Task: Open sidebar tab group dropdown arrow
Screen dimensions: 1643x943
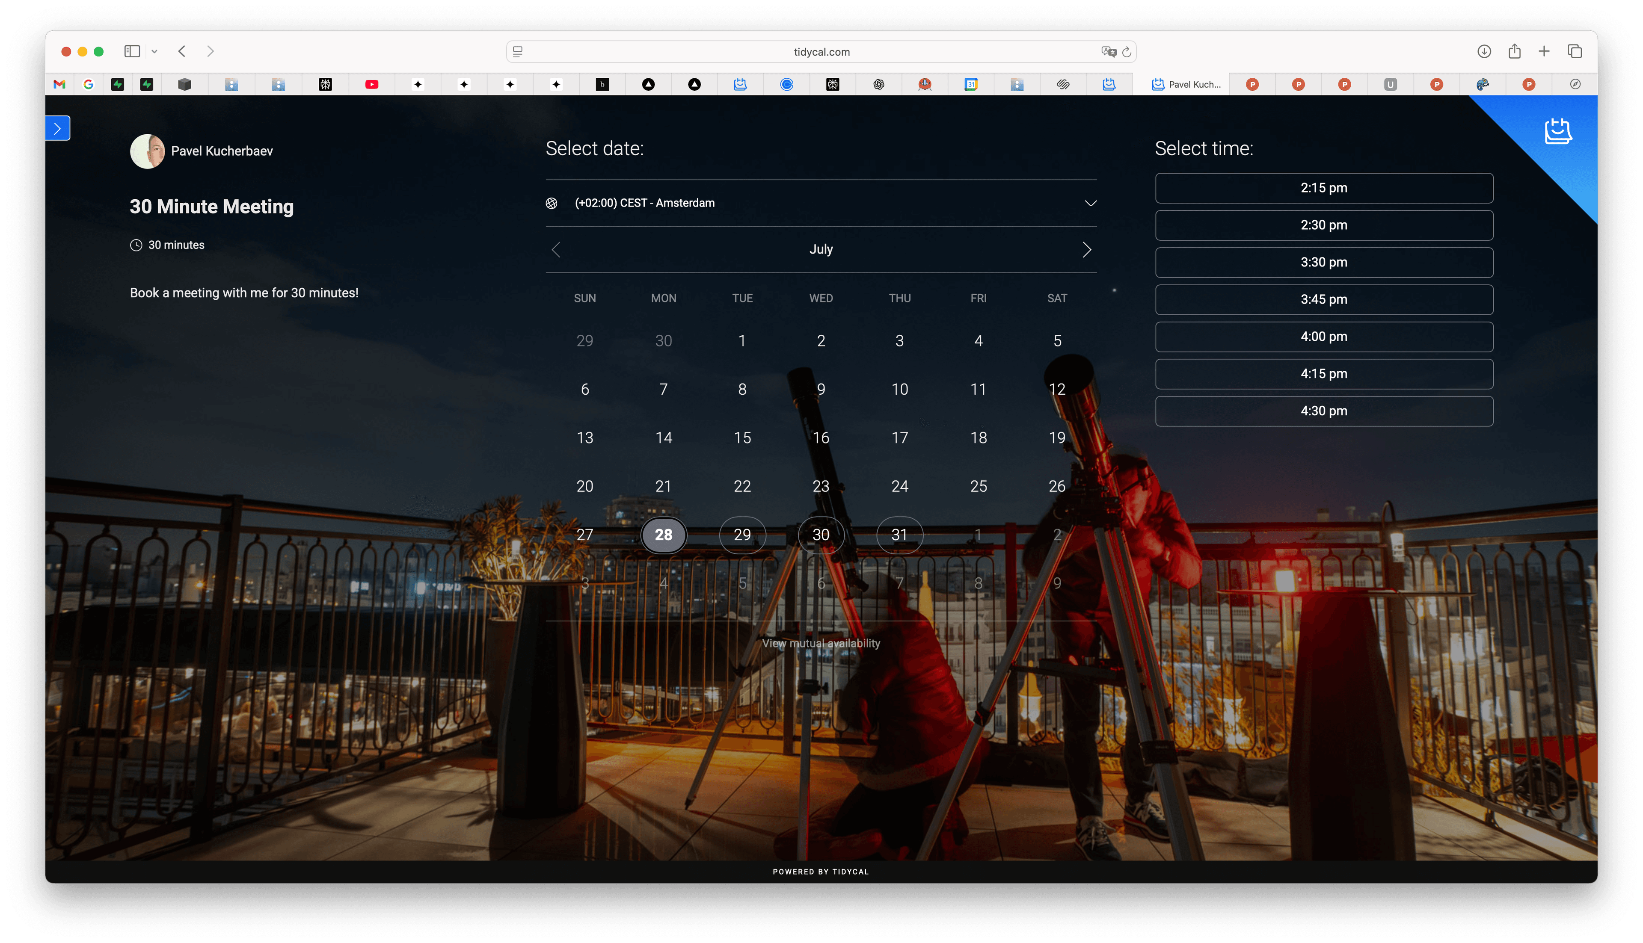Action: [x=155, y=51]
